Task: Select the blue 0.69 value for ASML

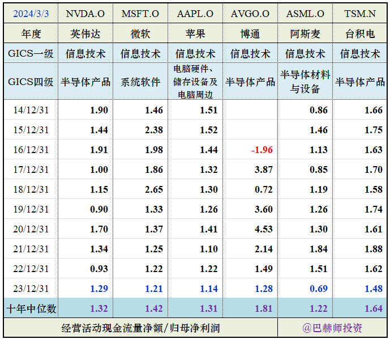Action: coord(319,289)
